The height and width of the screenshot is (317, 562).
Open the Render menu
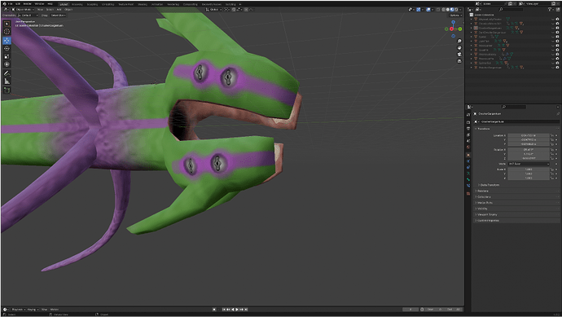tap(27, 4)
